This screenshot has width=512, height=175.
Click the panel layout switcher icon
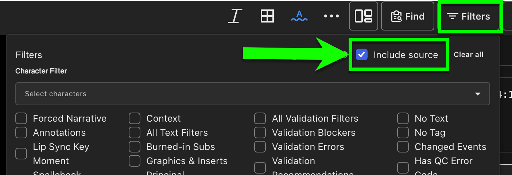tap(363, 16)
